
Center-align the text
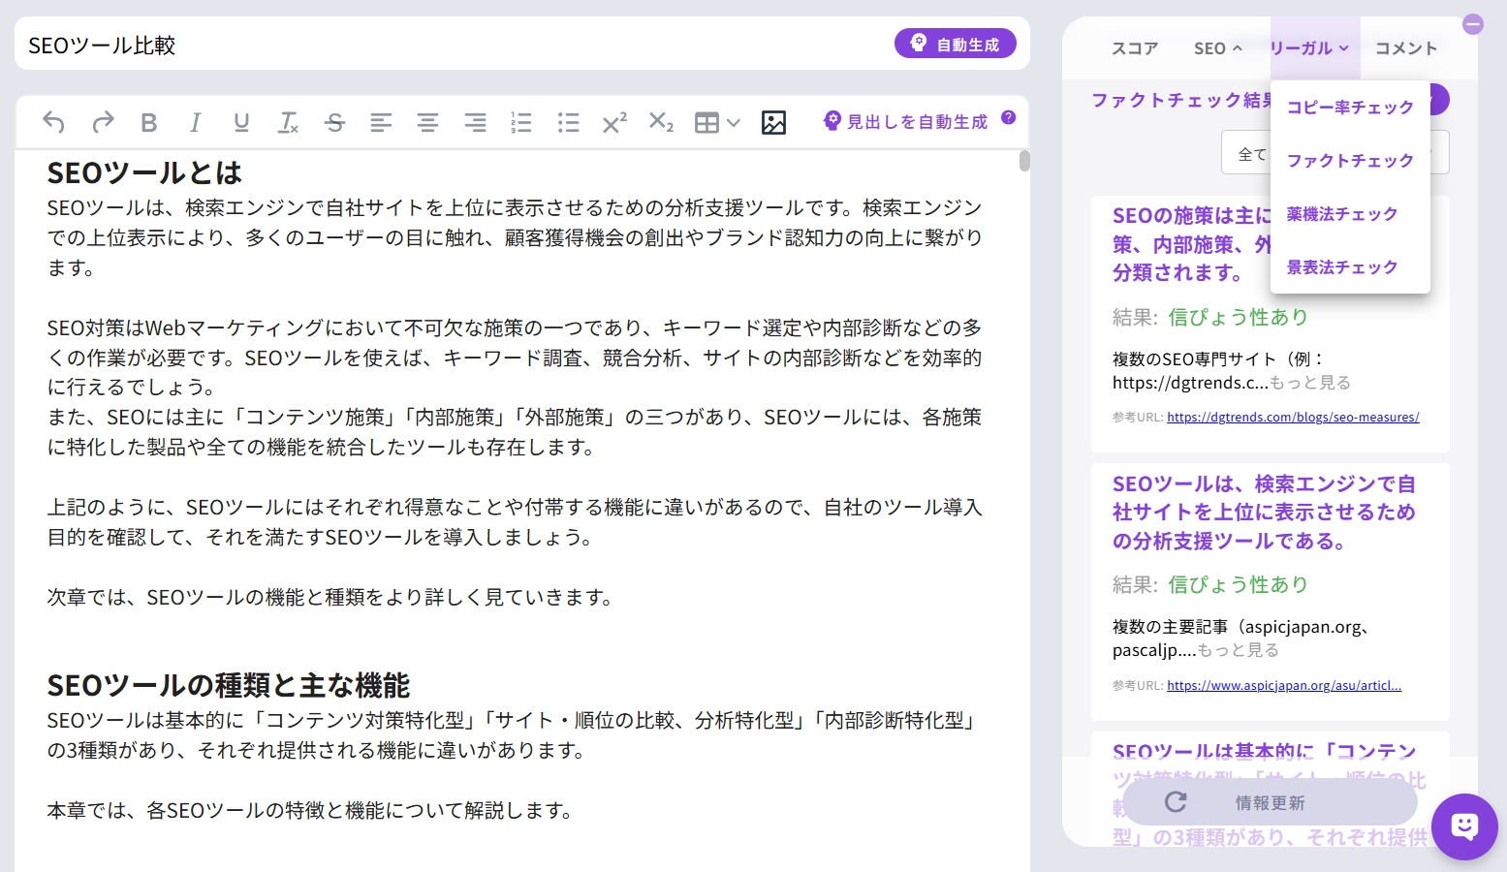pos(427,122)
